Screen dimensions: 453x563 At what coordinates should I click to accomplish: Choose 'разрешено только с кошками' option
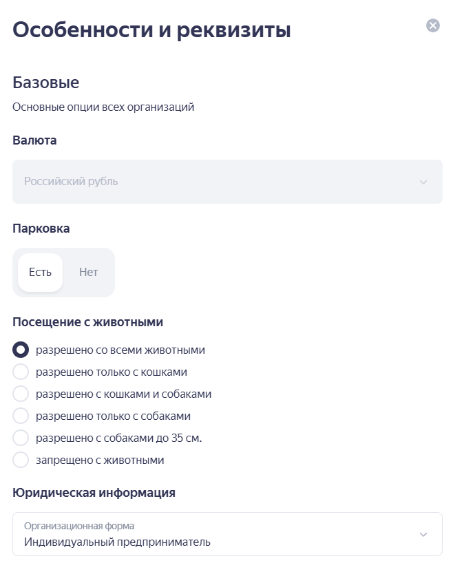click(21, 372)
